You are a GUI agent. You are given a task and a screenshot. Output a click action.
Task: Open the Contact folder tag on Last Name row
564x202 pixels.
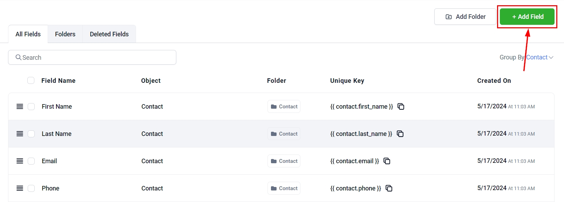pos(284,134)
